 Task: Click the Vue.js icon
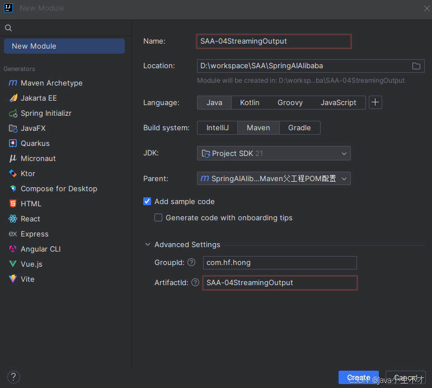coord(13,264)
